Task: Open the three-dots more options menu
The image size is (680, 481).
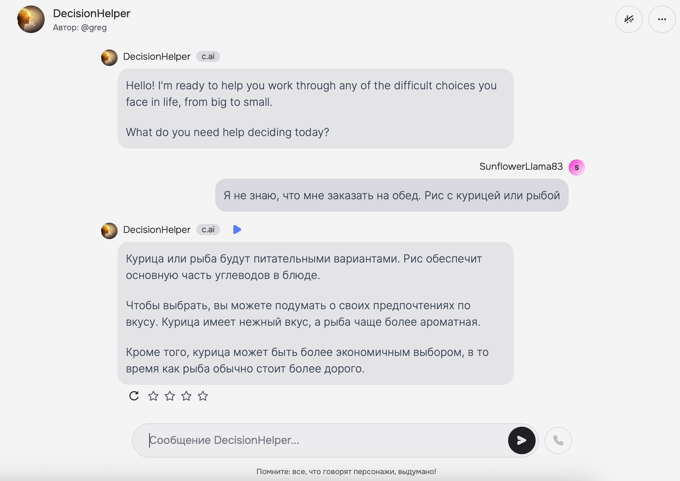Action: point(662,19)
